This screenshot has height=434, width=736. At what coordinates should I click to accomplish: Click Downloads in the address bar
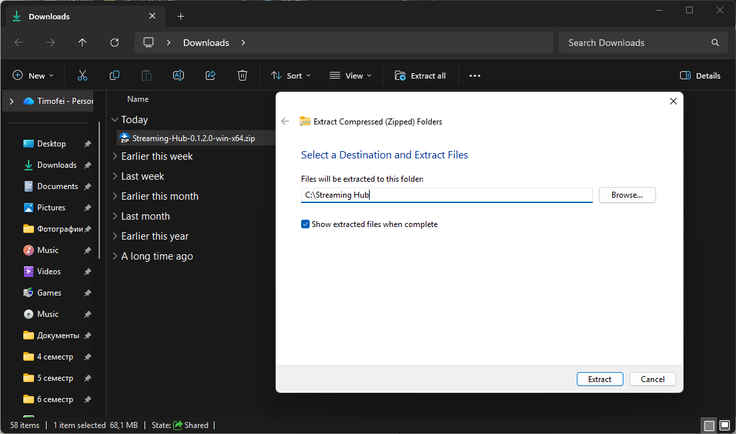click(206, 43)
